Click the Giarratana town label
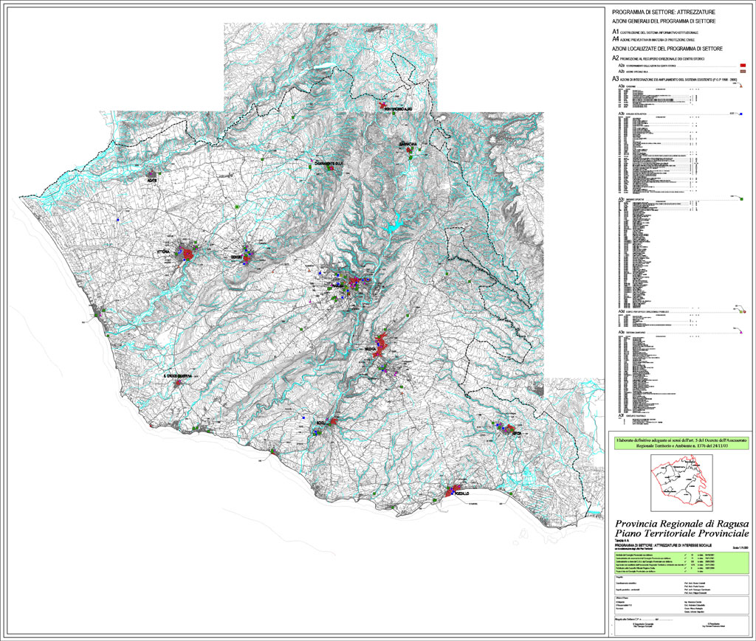 tap(408, 144)
